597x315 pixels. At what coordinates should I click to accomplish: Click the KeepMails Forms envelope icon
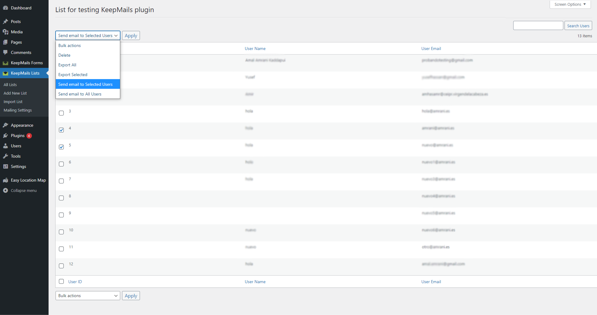point(5,63)
